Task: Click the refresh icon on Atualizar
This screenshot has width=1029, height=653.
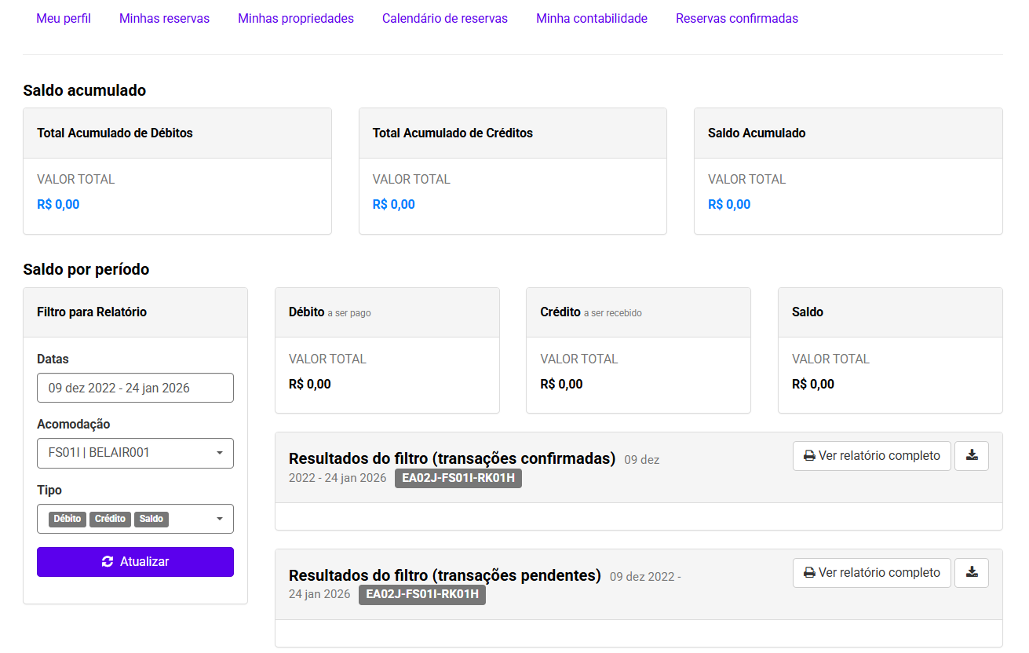Action: 108,562
